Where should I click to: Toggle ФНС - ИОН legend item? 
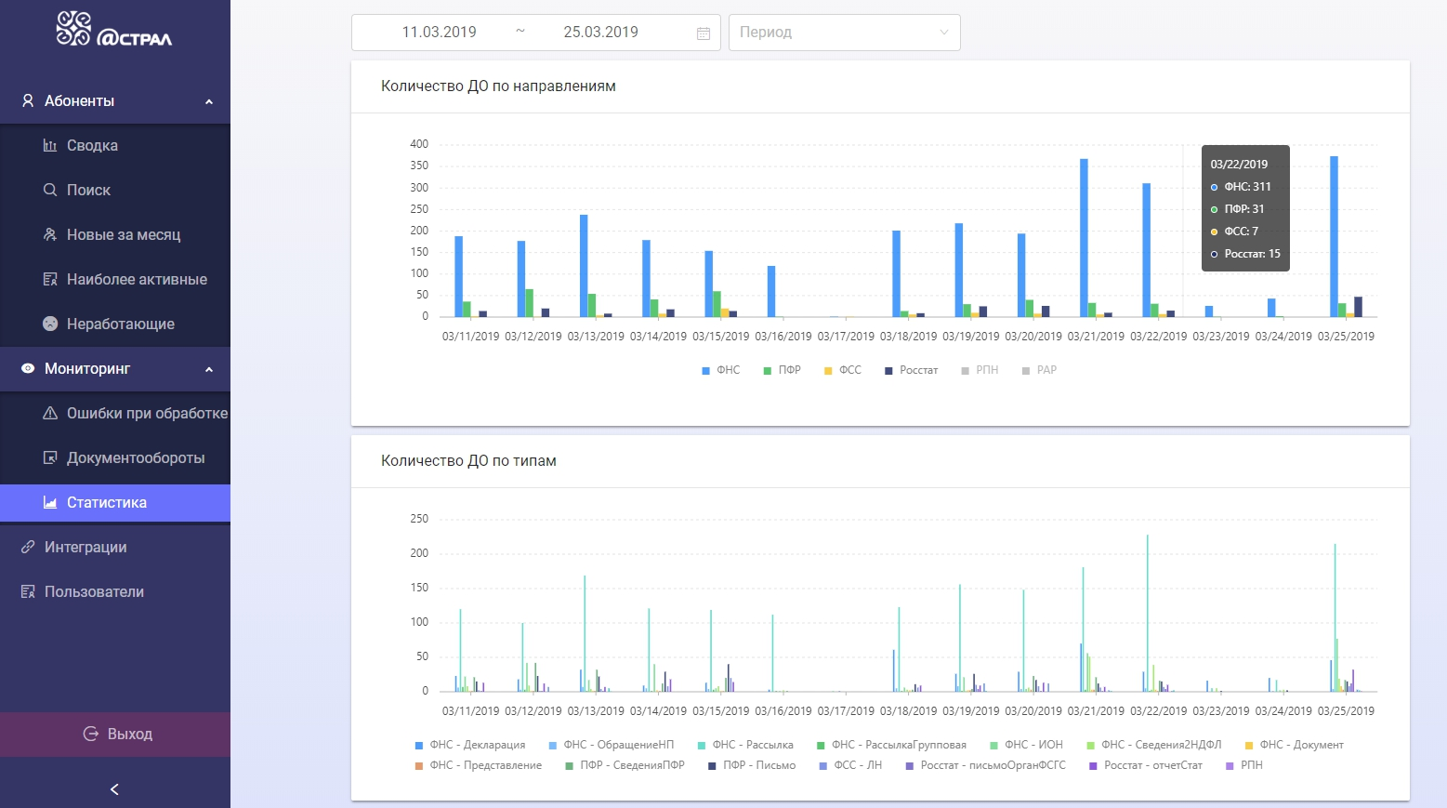pyautogui.click(x=1027, y=745)
